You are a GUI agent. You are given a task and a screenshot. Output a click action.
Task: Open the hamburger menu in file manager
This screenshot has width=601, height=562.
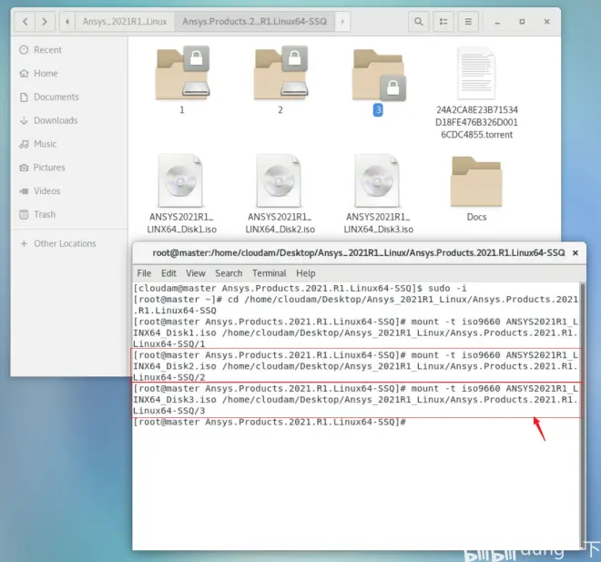468,22
